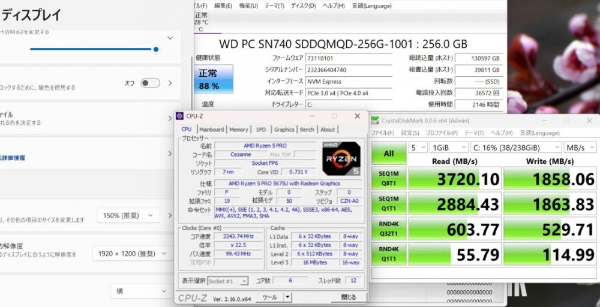Open 言語(Language) menu in CrystalDiskMark
The image size is (600, 307).
539,133
